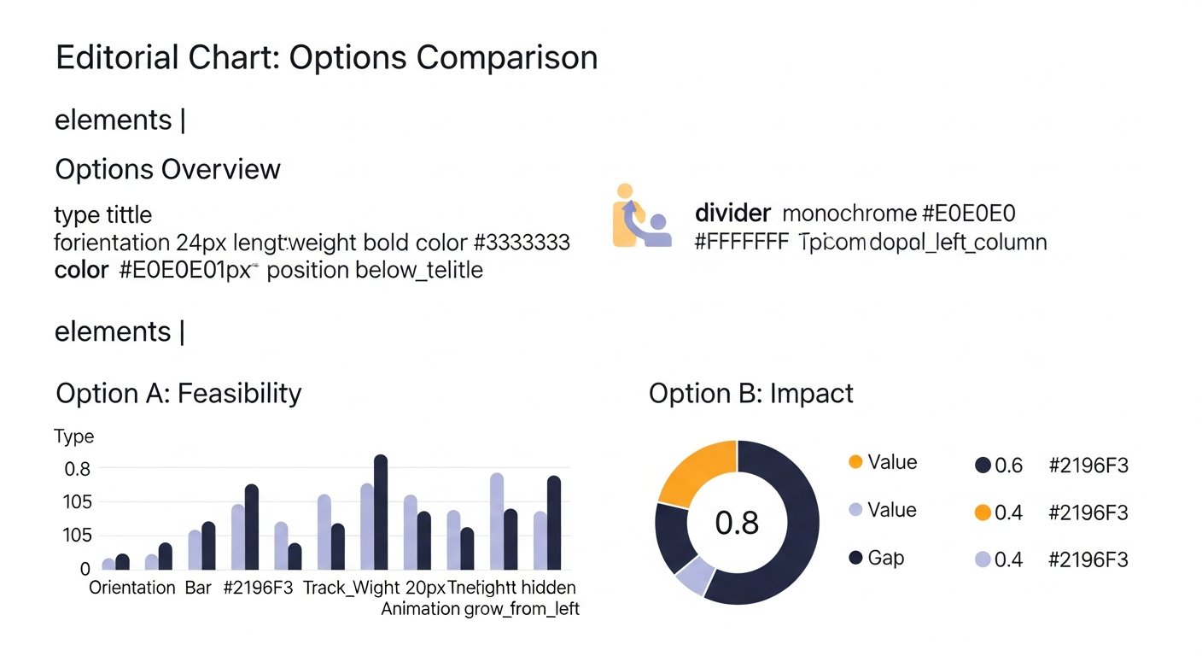Click the tallest dark navy bar
Viewport: 1202px width, 656px height.
coord(381,512)
